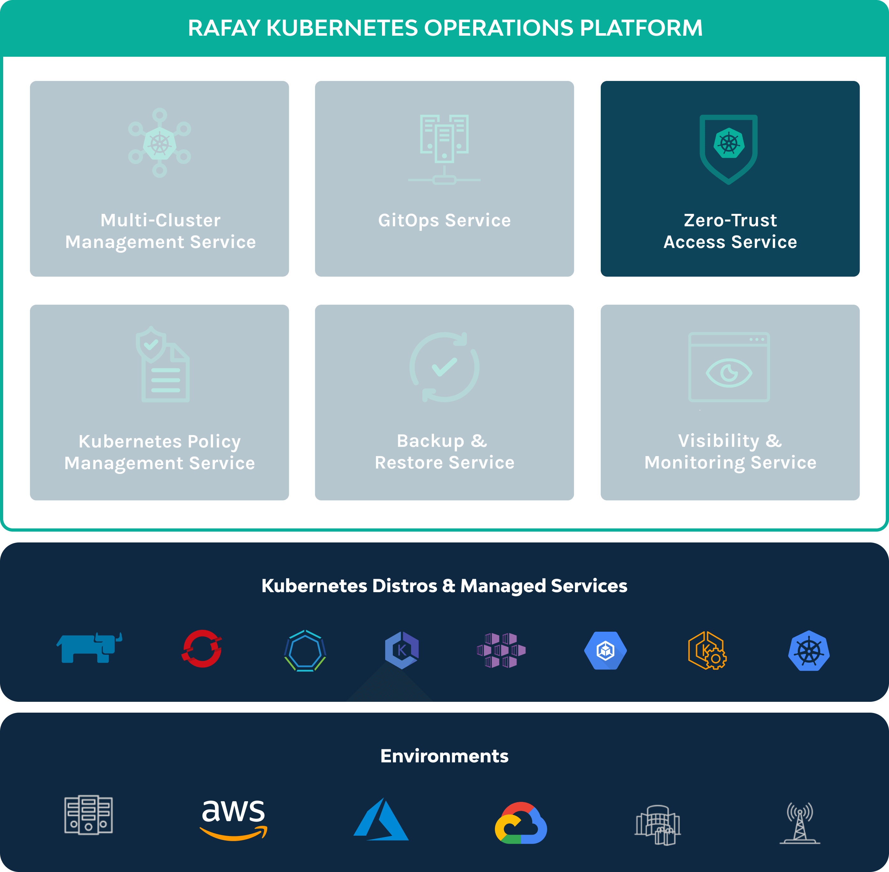Select the red OpenShift logo
This screenshot has width=889, height=872.
tap(202, 649)
